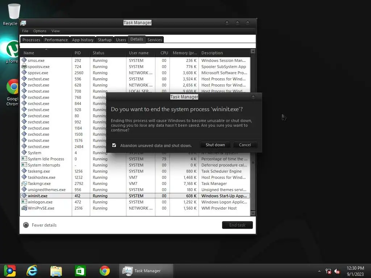Viewport: 371px width, 278px height.
Task: Switch to the Performance tab
Action: 56,40
